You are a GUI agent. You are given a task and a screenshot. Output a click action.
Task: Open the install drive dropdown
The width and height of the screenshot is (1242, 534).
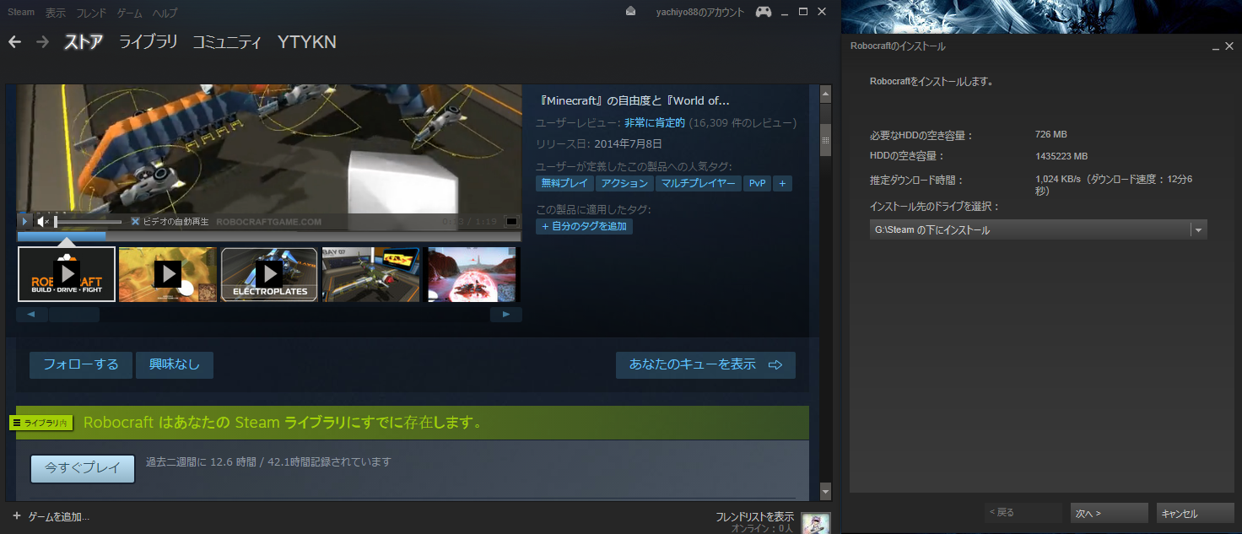click(x=1039, y=229)
